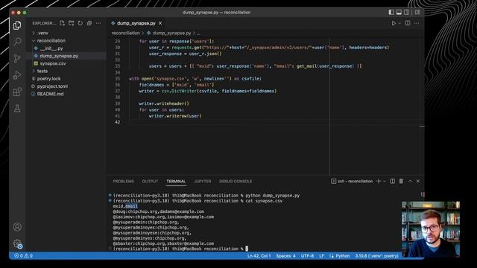Switch to the JUPYTER panel tab

coord(203,181)
